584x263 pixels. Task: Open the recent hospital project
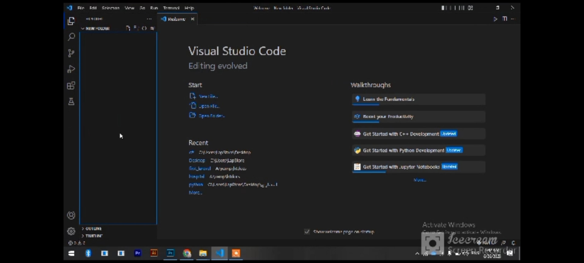[196, 177]
